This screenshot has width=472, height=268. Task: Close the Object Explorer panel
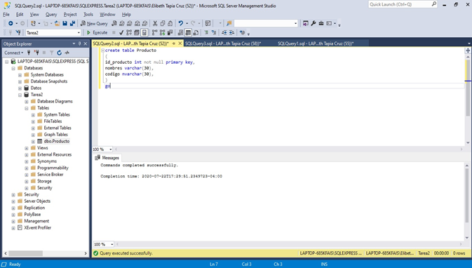[86, 43]
